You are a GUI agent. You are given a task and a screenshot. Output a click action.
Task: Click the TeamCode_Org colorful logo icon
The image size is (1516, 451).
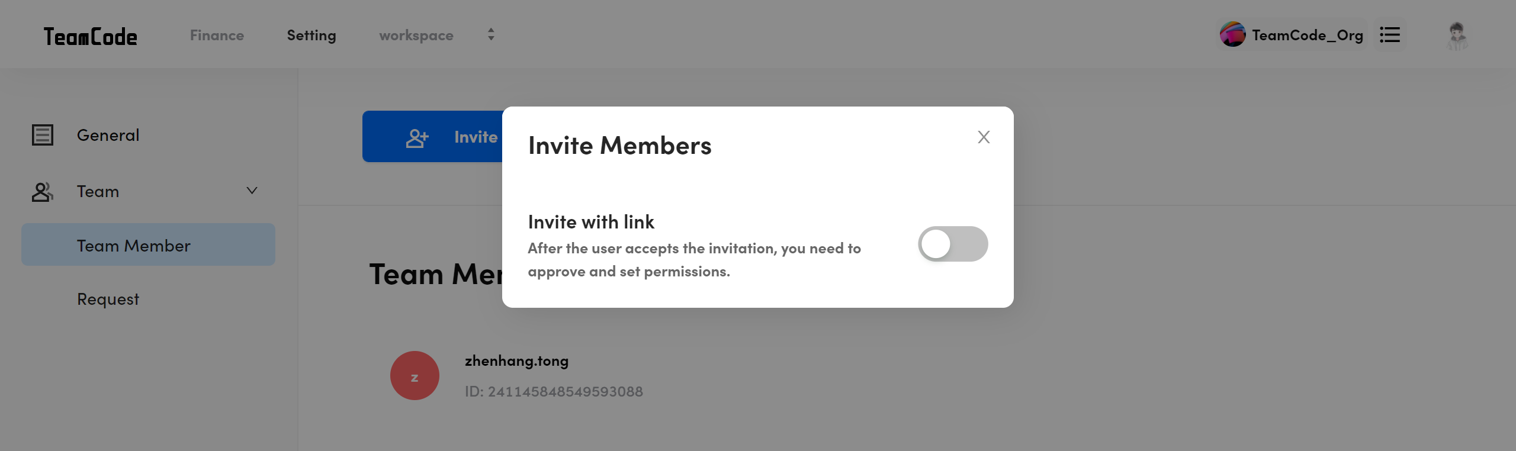pos(1233,35)
